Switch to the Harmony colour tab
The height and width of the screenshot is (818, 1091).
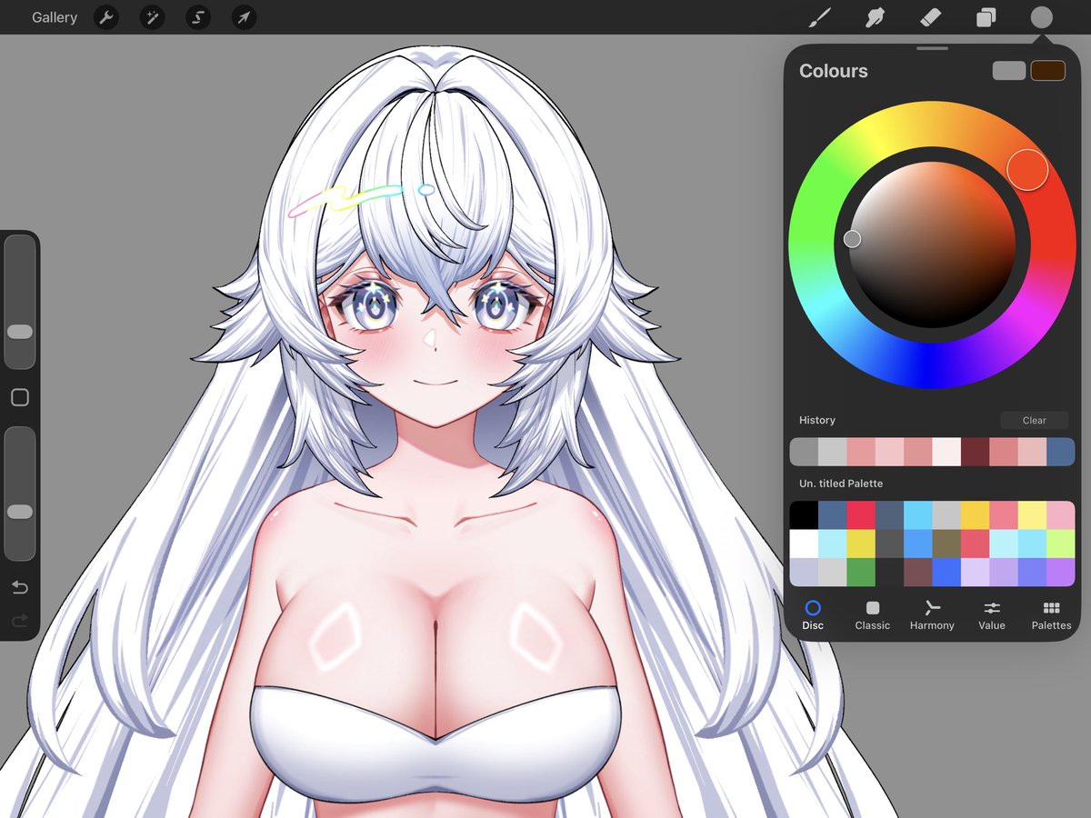click(x=932, y=615)
